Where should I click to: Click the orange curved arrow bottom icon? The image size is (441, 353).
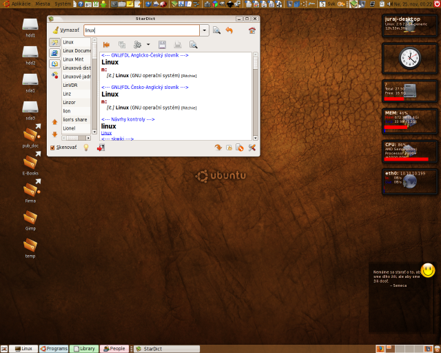pyautogui.click(x=218, y=148)
